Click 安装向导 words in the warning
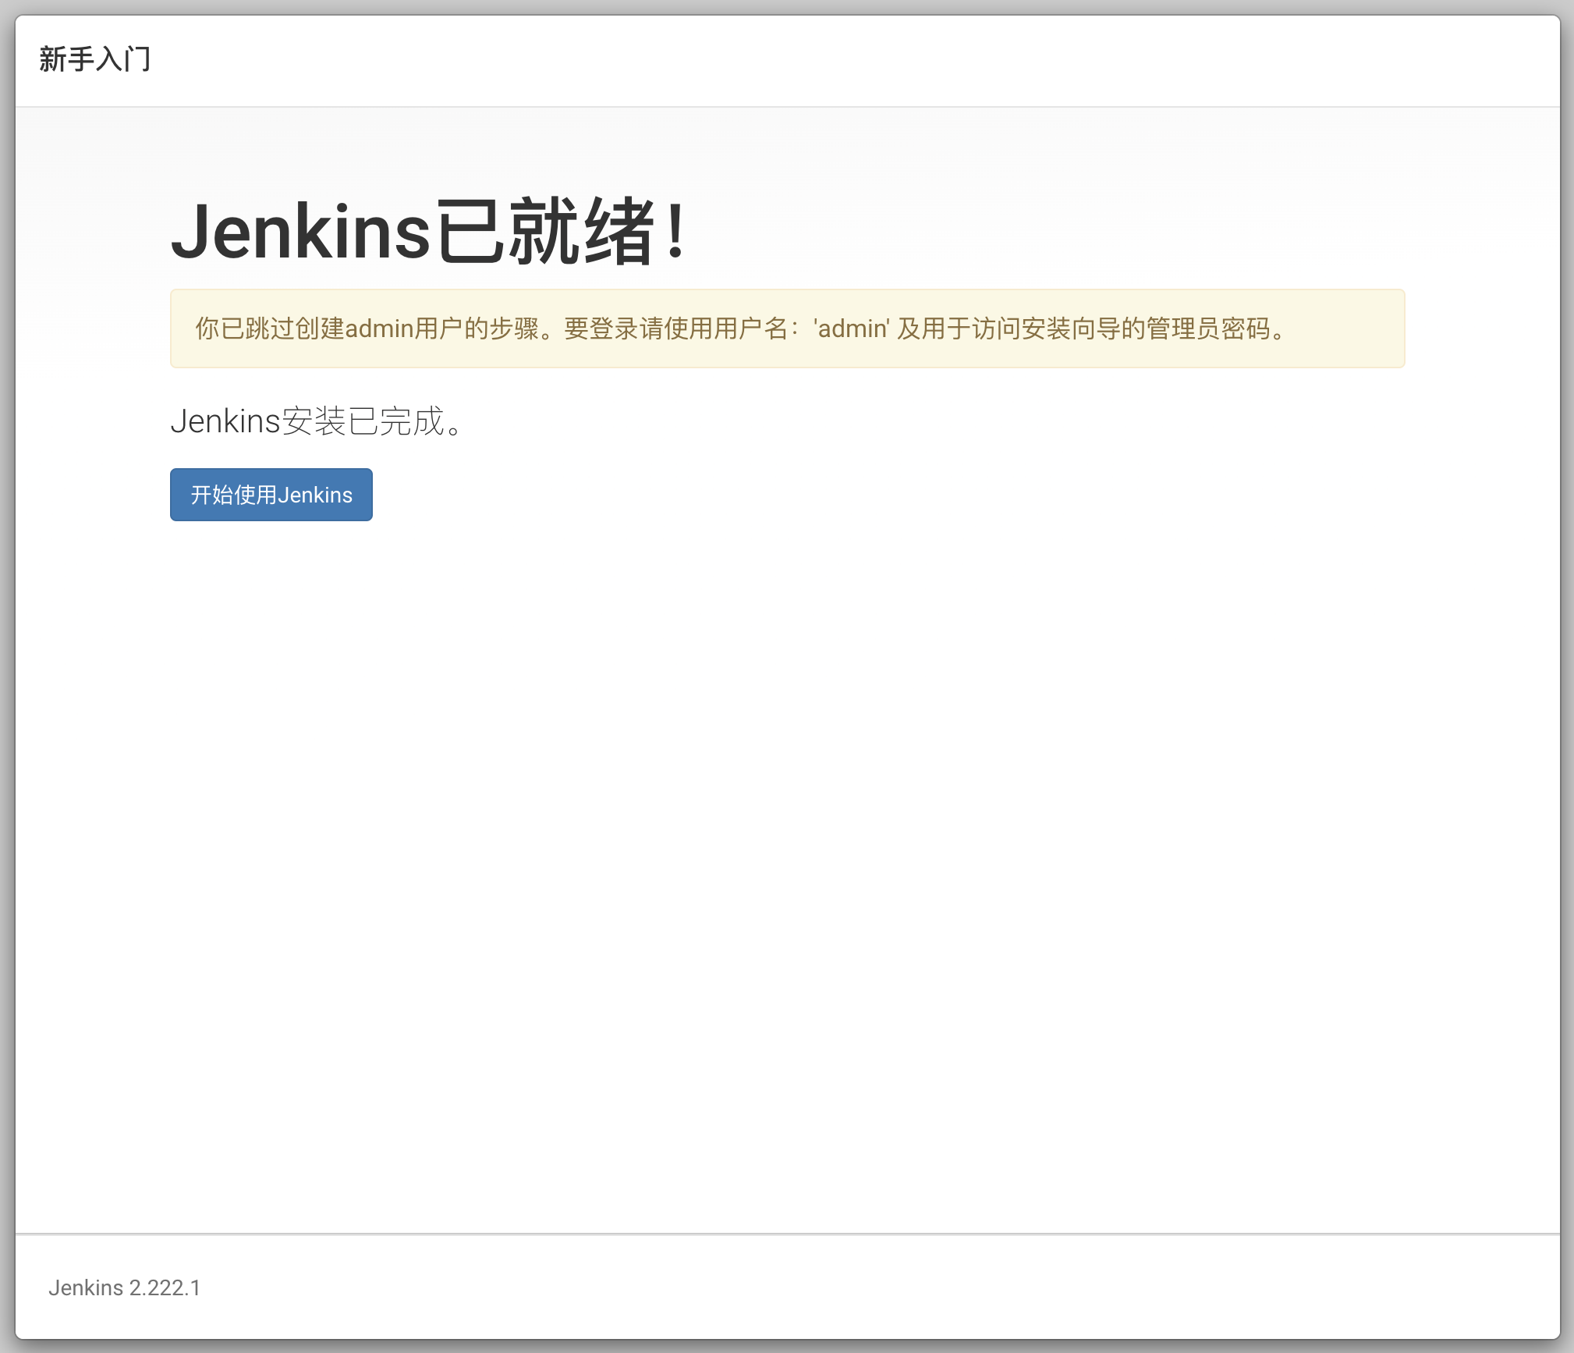 click(1070, 328)
